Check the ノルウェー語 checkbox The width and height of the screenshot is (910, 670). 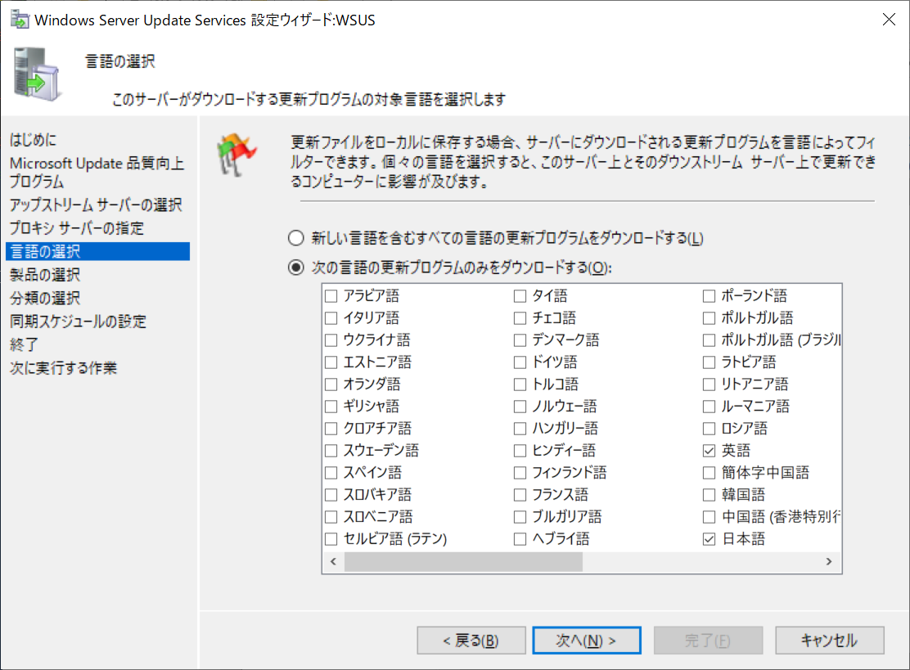tap(520, 406)
